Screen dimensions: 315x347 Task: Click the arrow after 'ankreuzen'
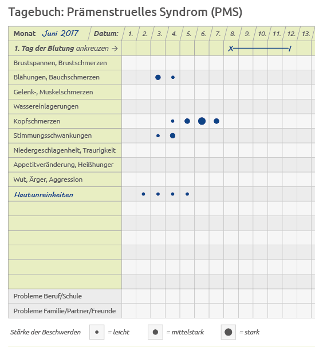click(x=115, y=49)
